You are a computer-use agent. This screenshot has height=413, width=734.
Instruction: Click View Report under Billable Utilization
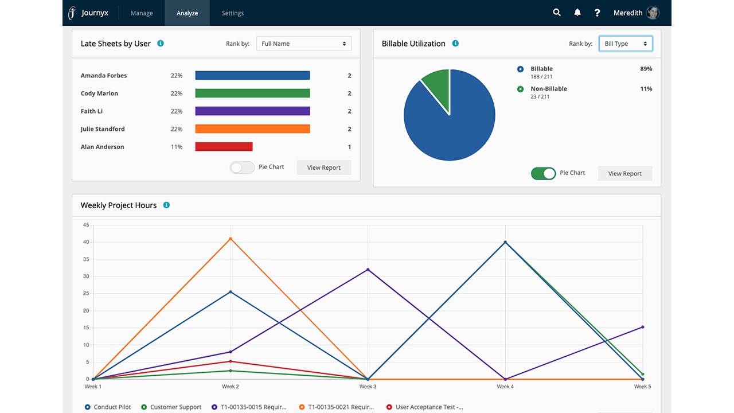(625, 173)
